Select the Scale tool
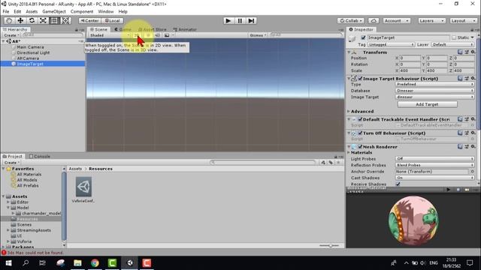This screenshot has height=270, width=481. coord(43,20)
